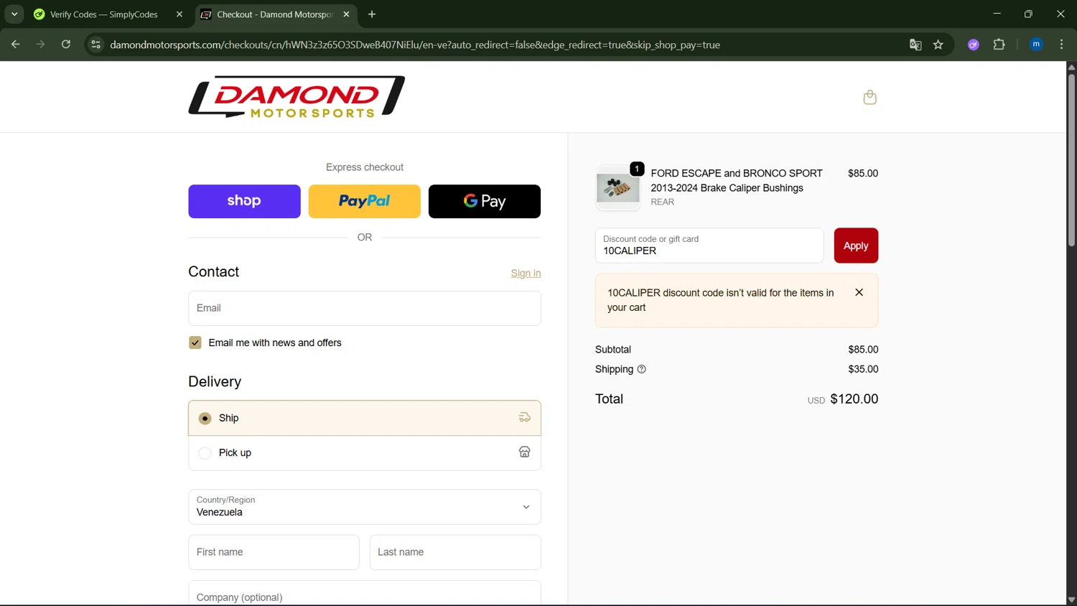Close the Checkout Damond Motorsports tab
Image resolution: width=1077 pixels, height=606 pixels.
pos(347,14)
